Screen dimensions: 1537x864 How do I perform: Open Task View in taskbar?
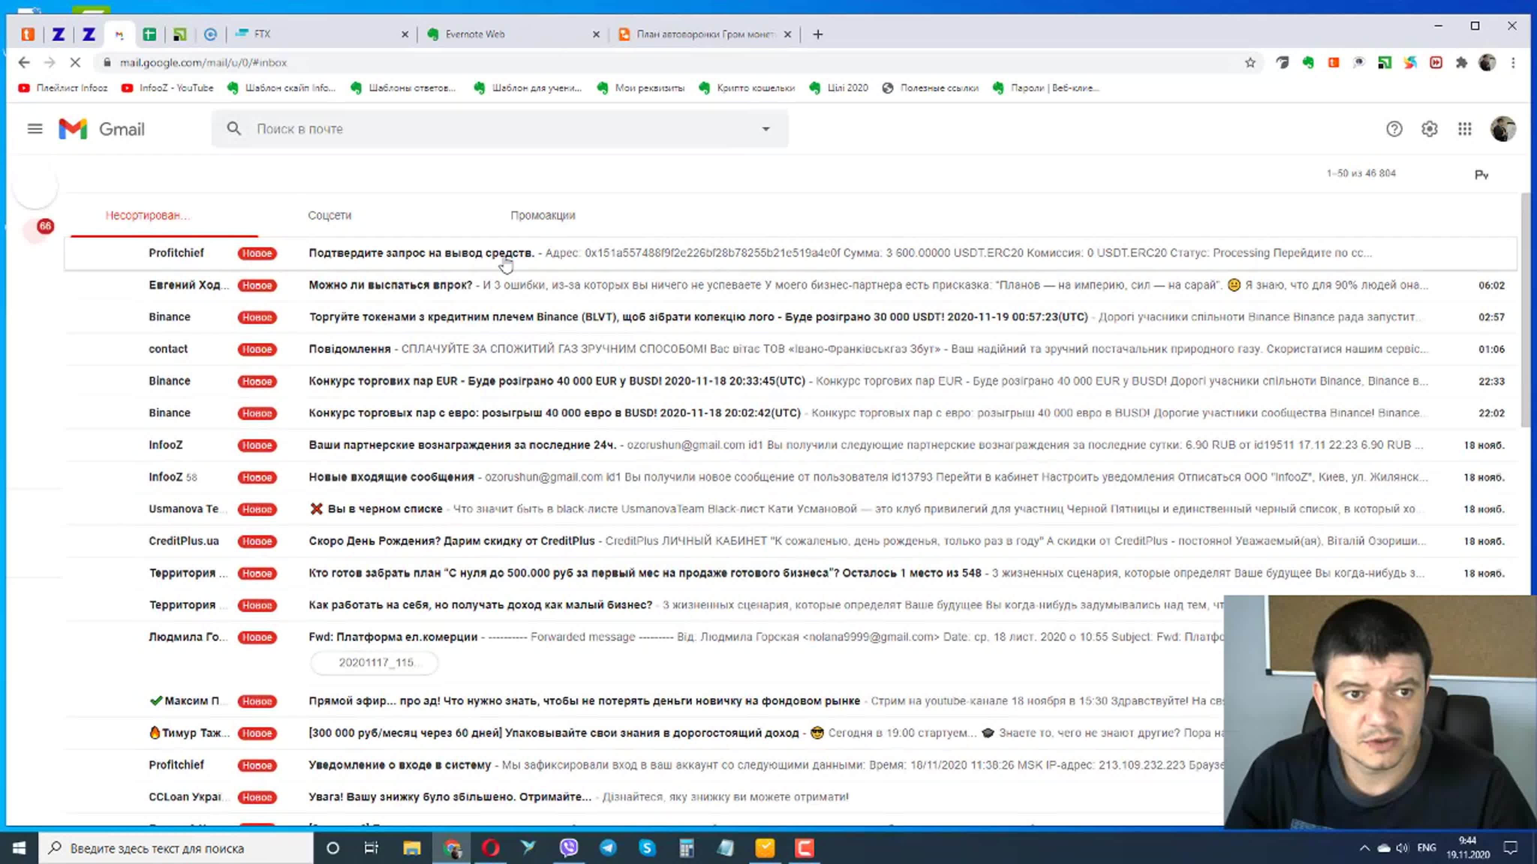[371, 847]
